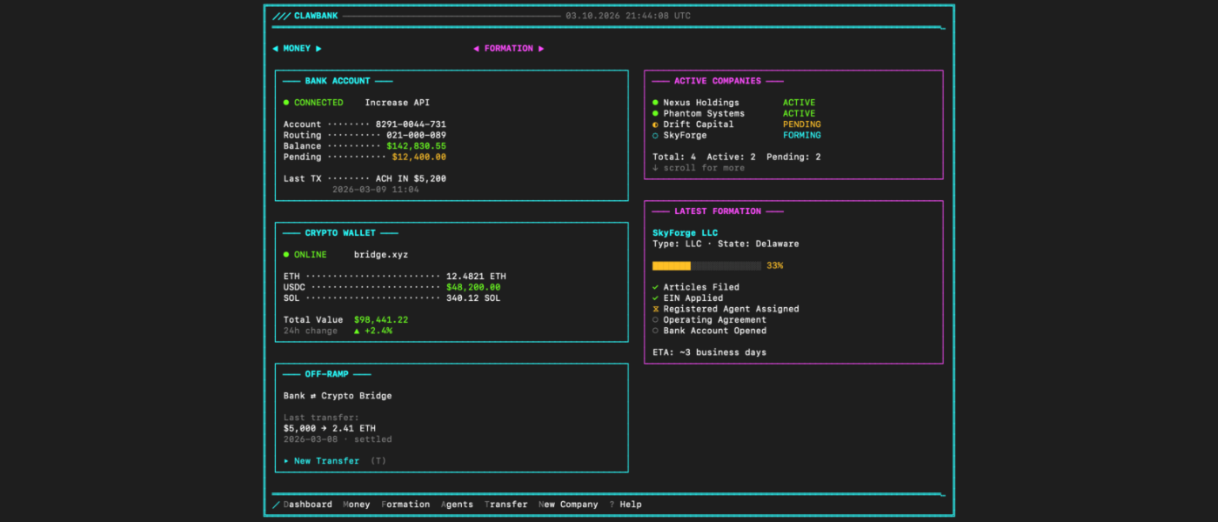The height and width of the screenshot is (522, 1218).
Task: Go to Formation in bottom bar
Action: pyautogui.click(x=405, y=505)
